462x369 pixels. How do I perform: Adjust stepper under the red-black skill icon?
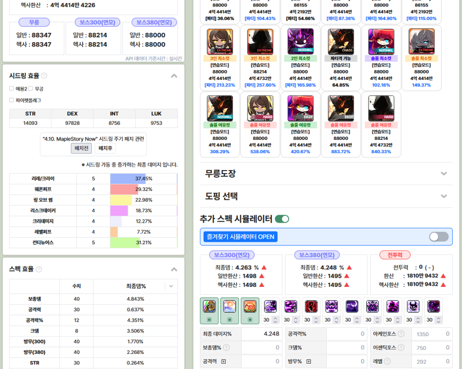316,320
